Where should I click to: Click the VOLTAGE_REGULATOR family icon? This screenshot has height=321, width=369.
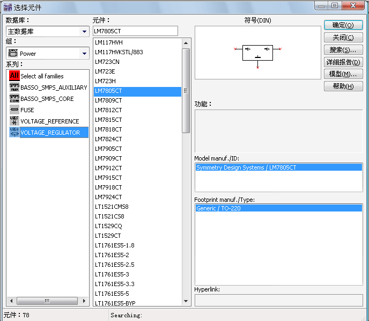click(14, 133)
